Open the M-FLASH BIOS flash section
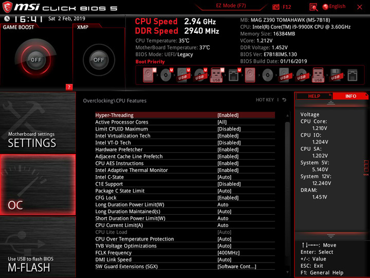Viewport: 370px width, 278px height. click(x=38, y=247)
